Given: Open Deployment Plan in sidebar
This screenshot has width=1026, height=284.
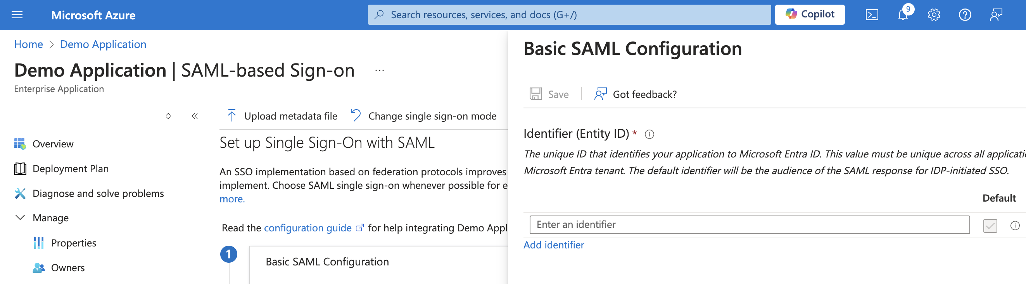Looking at the screenshot, I should [71, 168].
